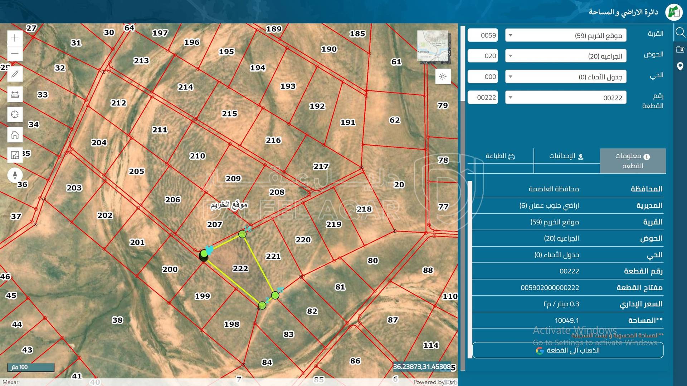Click the zoom in plus button
Image resolution: width=687 pixels, height=386 pixels.
(x=15, y=38)
